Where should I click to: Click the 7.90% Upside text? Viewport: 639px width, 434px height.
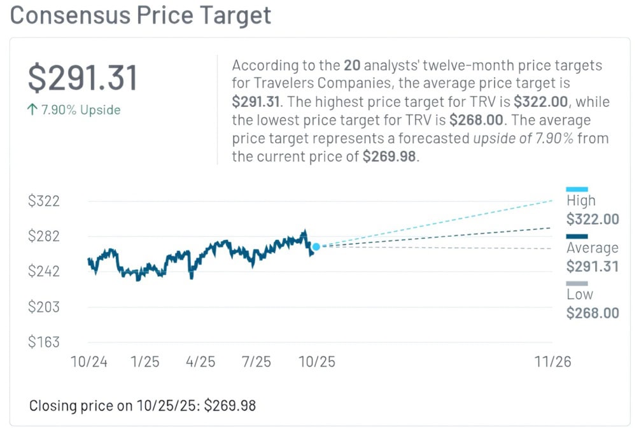81,109
